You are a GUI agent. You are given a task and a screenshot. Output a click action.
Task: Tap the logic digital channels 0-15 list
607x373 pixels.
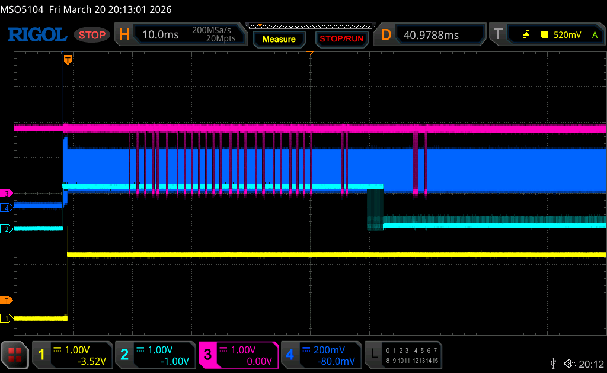point(412,356)
